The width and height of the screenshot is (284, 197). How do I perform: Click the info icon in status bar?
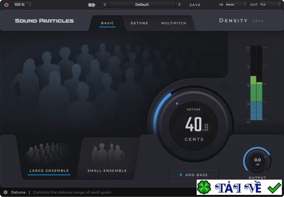[5, 192]
